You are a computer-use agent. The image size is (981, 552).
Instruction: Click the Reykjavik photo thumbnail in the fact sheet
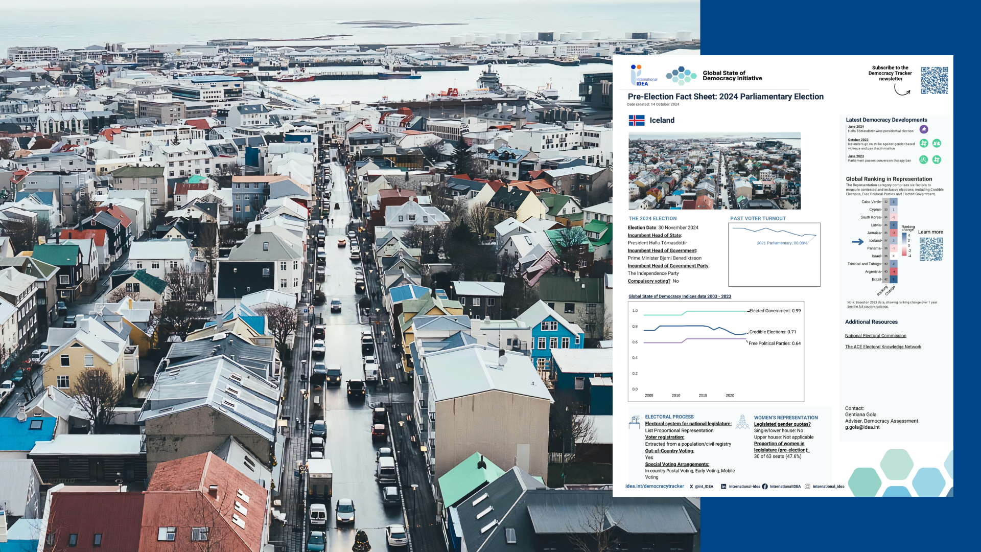(714, 171)
